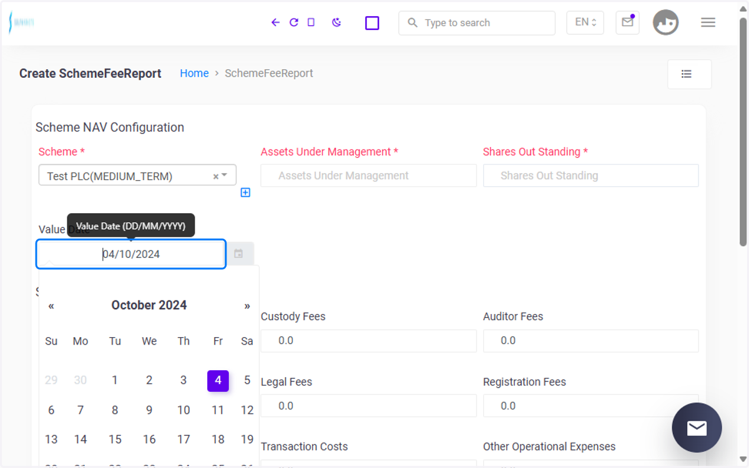The height and width of the screenshot is (468, 749).
Task: Click Other Operational Expenses label
Action: pos(549,447)
